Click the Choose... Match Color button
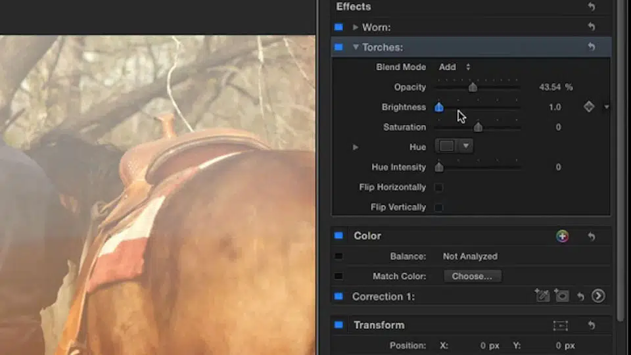This screenshot has width=631, height=355. click(x=473, y=276)
